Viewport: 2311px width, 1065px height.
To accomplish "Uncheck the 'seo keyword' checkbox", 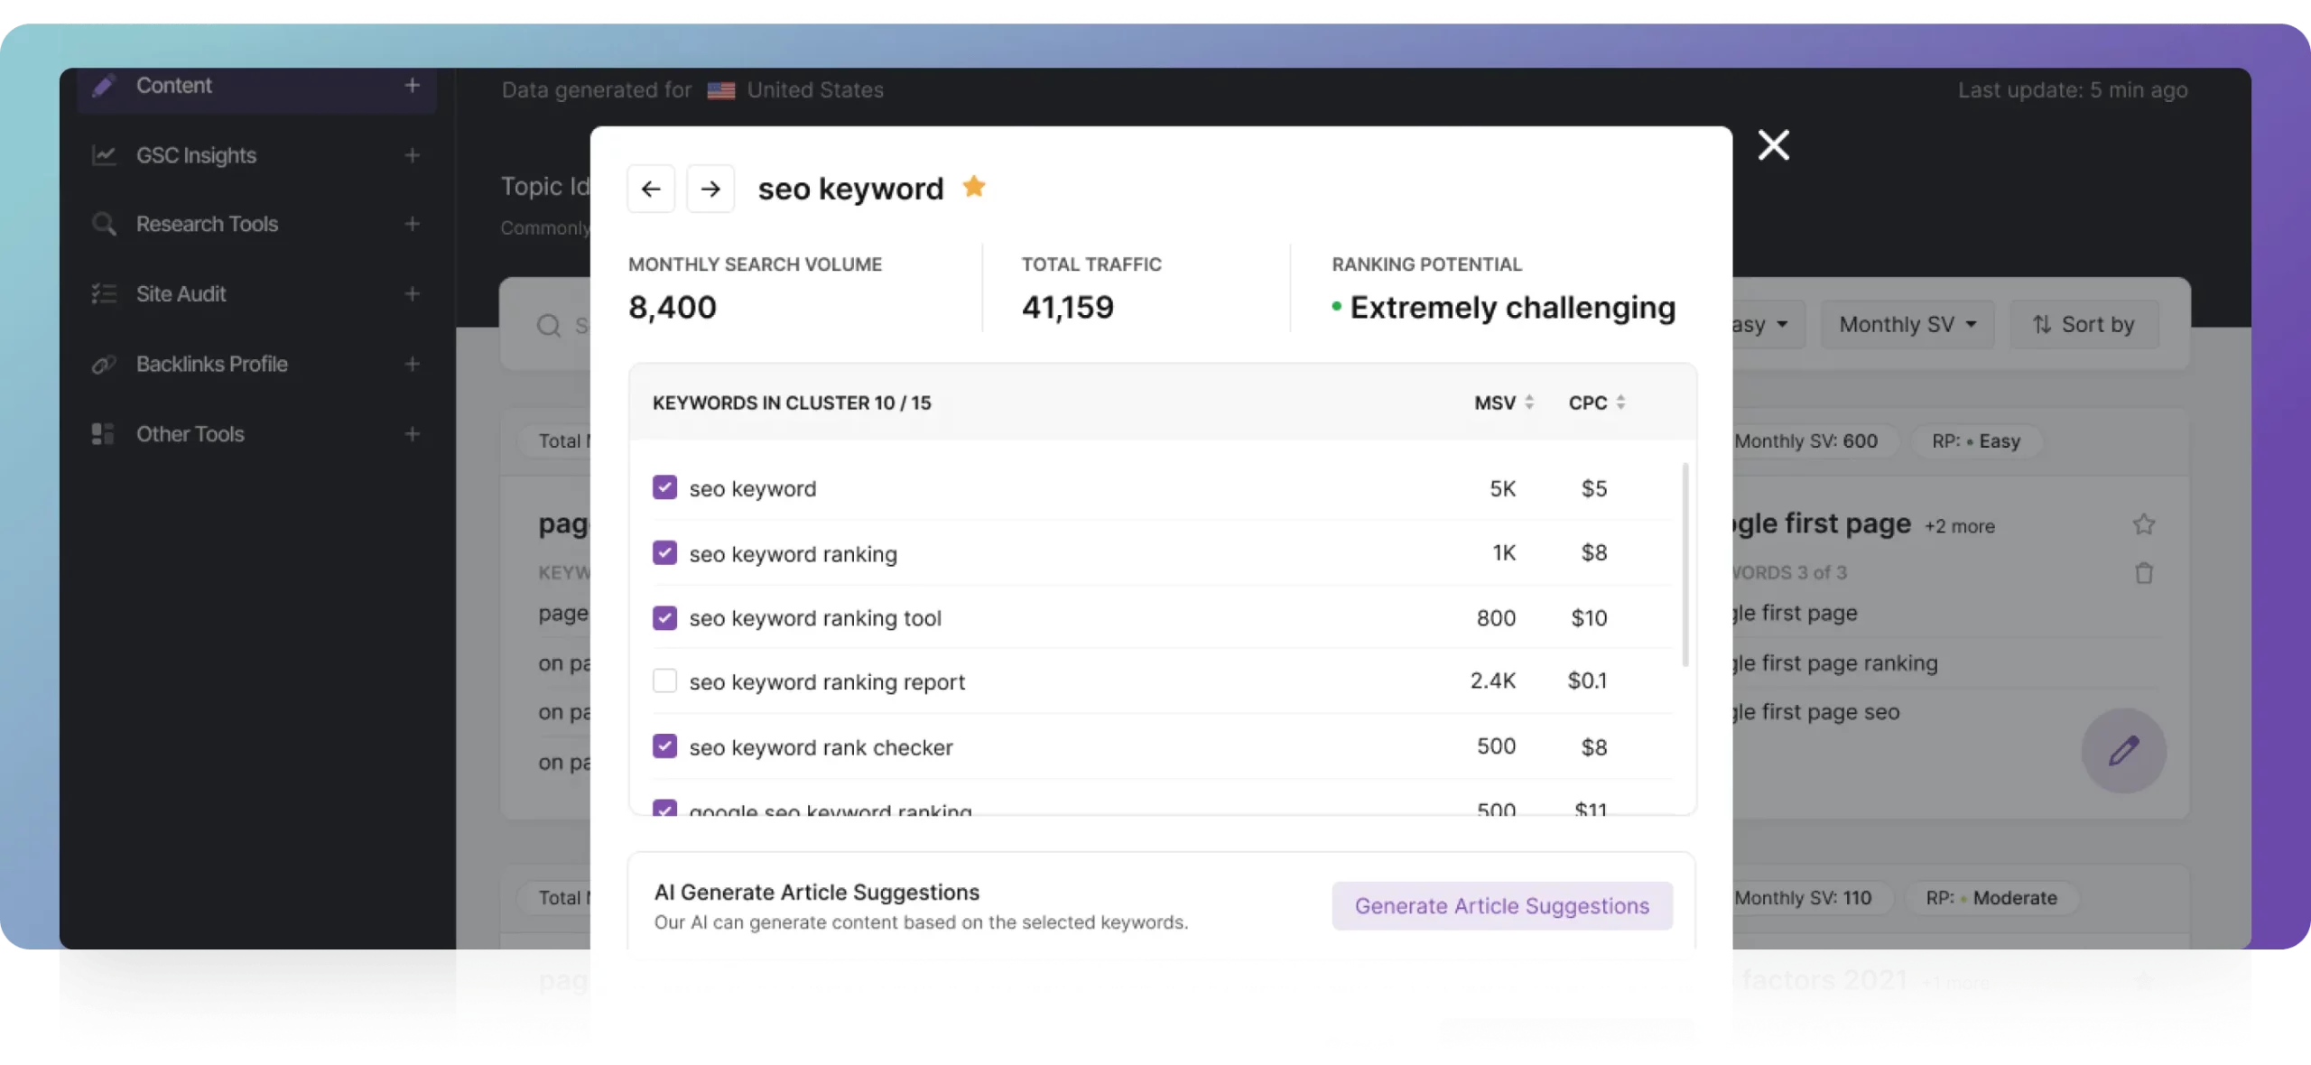I will click(x=665, y=488).
